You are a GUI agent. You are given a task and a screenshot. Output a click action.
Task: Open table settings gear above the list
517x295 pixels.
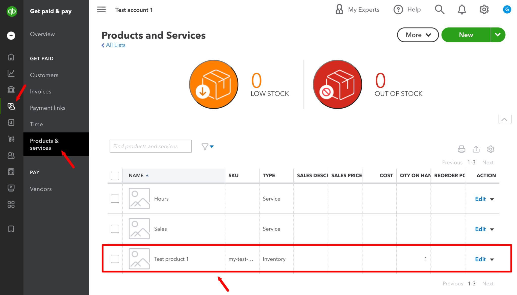[x=491, y=149]
